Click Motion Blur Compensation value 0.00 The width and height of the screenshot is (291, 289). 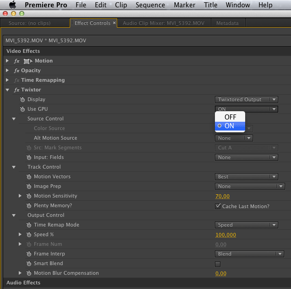221,273
